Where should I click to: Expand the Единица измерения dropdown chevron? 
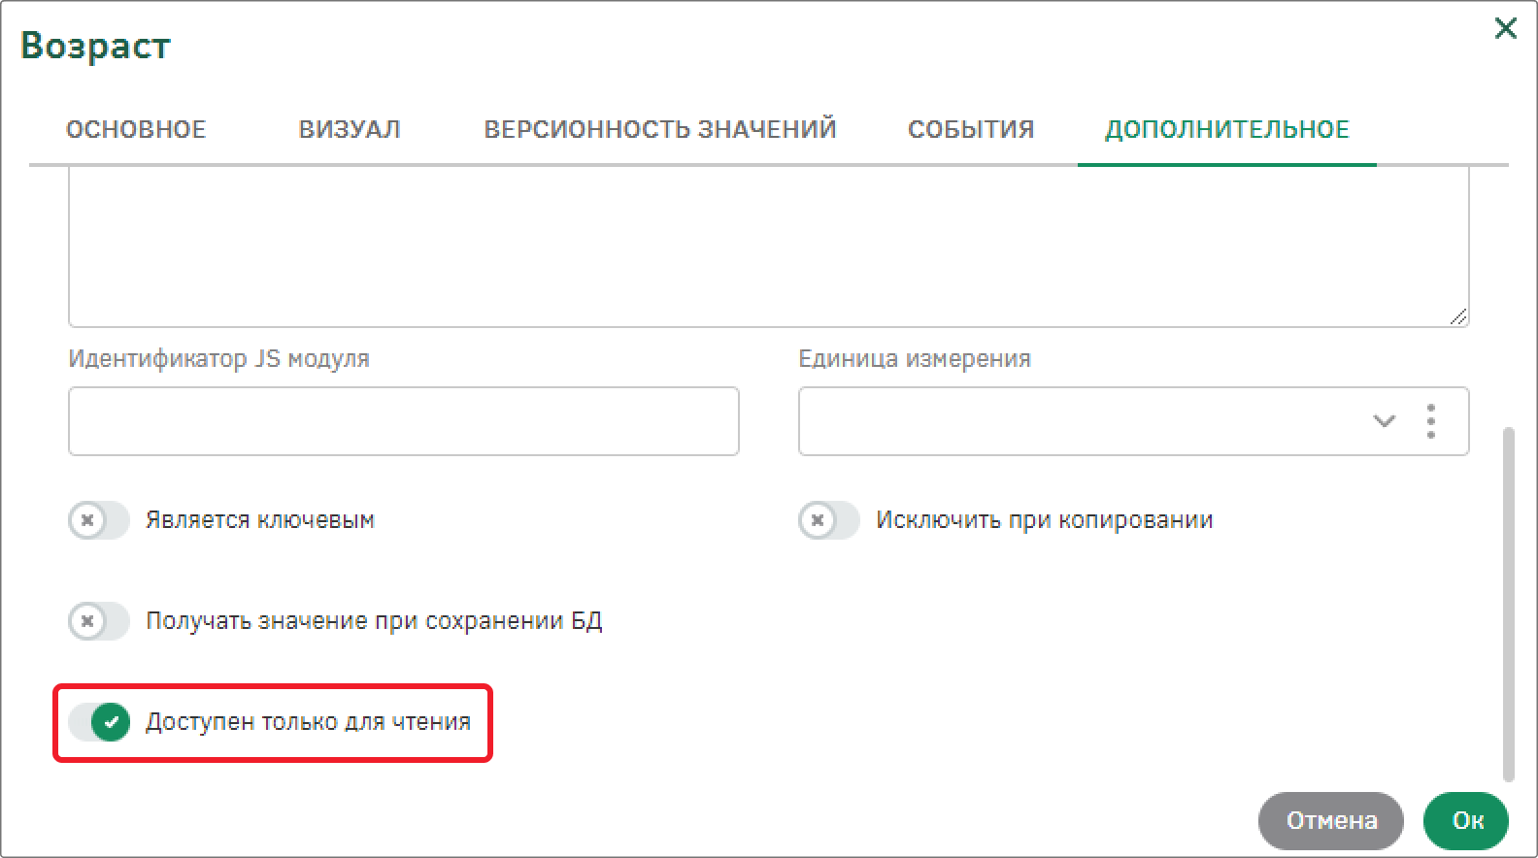point(1384,421)
